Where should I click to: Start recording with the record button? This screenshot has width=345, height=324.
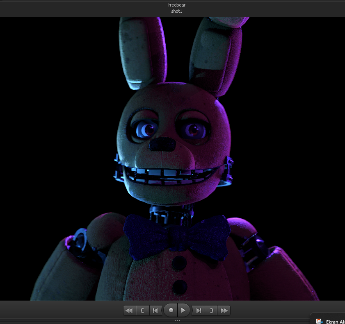(x=171, y=310)
